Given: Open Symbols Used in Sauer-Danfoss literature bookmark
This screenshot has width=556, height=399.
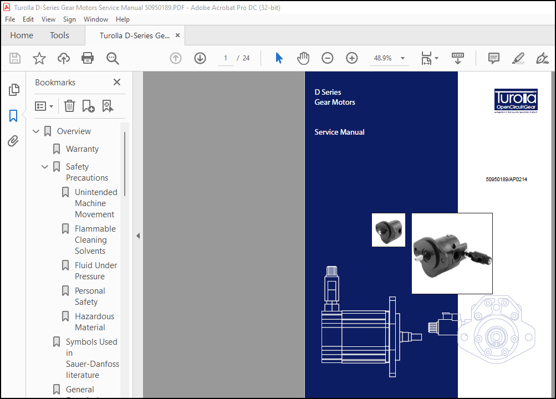Looking at the screenshot, I should 92,358.
